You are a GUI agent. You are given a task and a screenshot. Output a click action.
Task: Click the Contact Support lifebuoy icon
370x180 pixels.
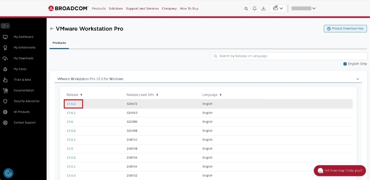(5, 123)
